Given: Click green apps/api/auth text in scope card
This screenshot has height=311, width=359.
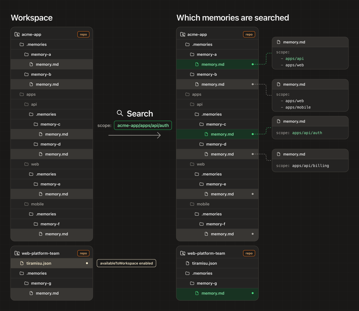Looking at the screenshot, I should click(x=307, y=133).
